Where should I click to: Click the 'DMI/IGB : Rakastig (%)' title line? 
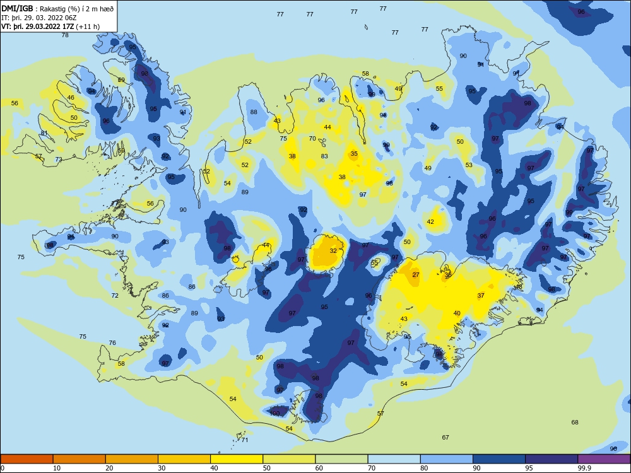pyautogui.click(x=57, y=9)
